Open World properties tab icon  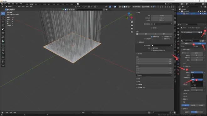coord(178,44)
